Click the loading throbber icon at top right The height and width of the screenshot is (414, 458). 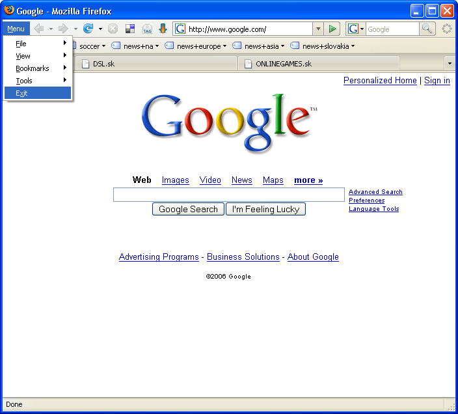pos(446,29)
